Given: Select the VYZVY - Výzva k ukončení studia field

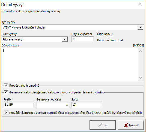Looking at the screenshot, I should 72,27.
